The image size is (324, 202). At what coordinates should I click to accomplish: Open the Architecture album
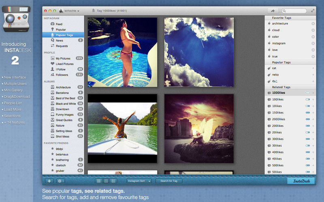[x=63, y=87]
